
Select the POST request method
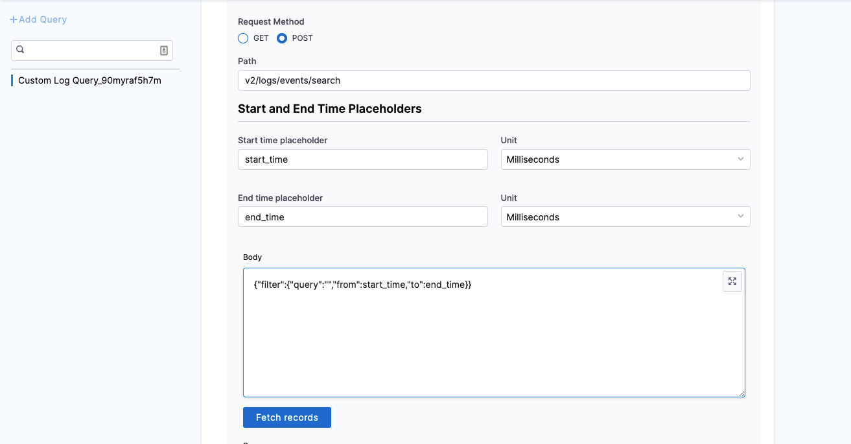[282, 38]
